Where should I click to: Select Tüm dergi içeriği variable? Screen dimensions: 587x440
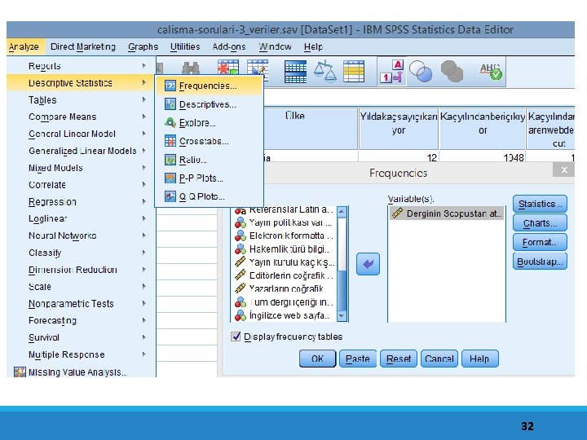click(x=285, y=302)
